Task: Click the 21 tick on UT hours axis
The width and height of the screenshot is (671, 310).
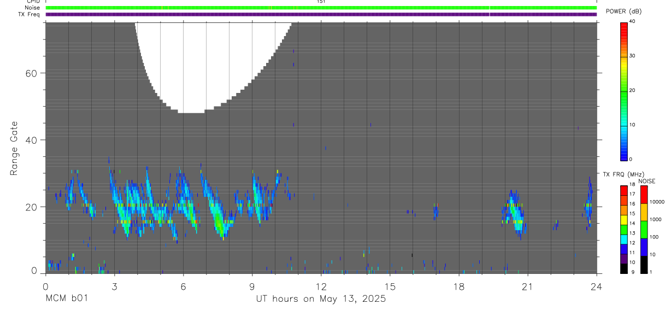Action: [528, 286]
